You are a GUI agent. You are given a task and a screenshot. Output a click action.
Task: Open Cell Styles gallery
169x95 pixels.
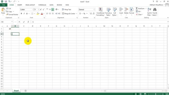pyautogui.click(x=115, y=12)
